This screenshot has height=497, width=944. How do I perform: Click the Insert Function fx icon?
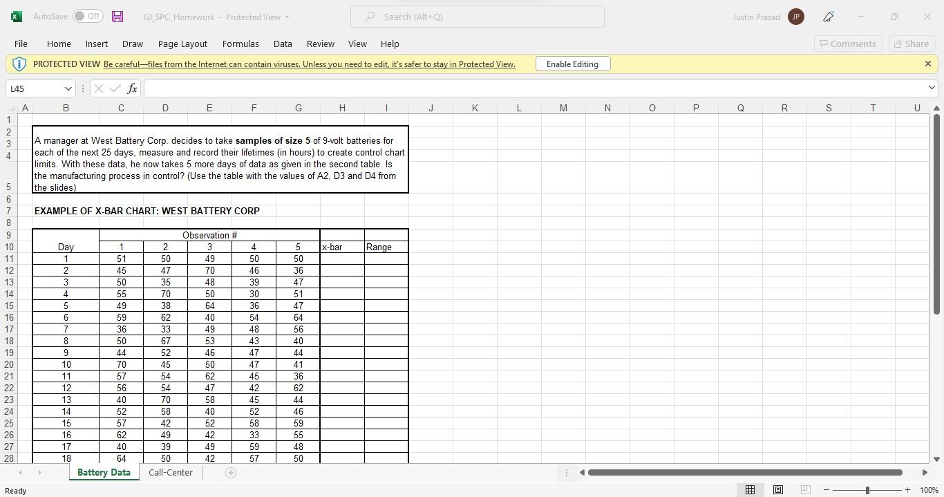[132, 88]
